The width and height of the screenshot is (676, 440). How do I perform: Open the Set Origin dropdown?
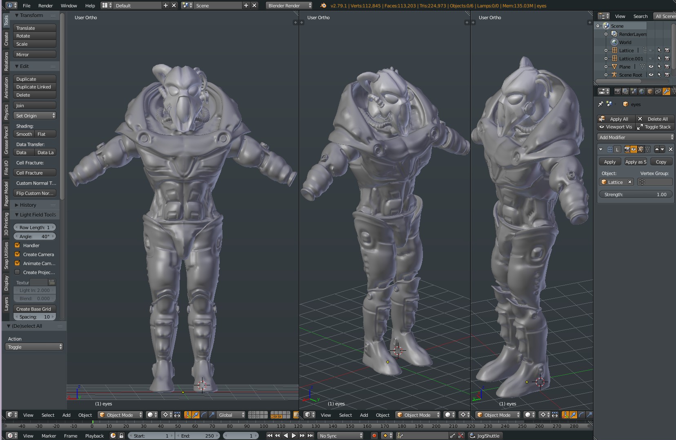[x=35, y=116]
